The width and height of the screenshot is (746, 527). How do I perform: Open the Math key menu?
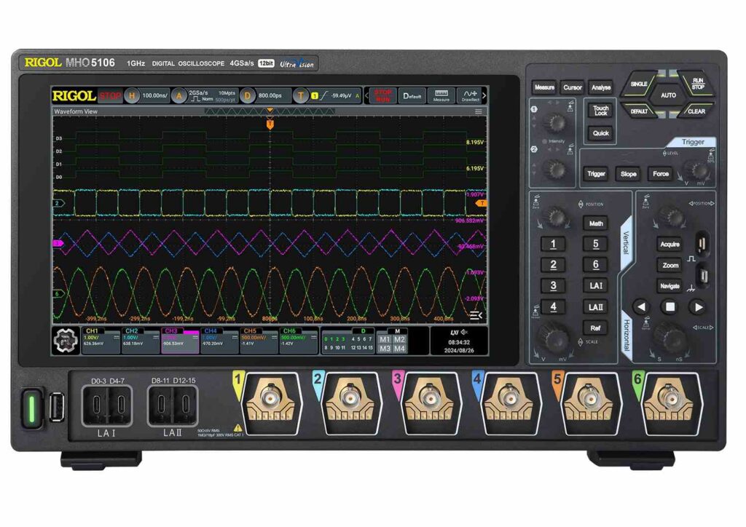(596, 223)
